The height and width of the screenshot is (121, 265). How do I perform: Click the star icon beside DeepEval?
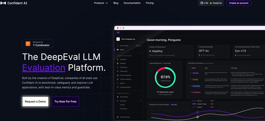[x=211, y=3]
